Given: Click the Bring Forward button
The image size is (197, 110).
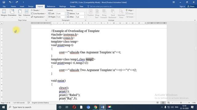Looking at the screenshot, I should 104,13.
